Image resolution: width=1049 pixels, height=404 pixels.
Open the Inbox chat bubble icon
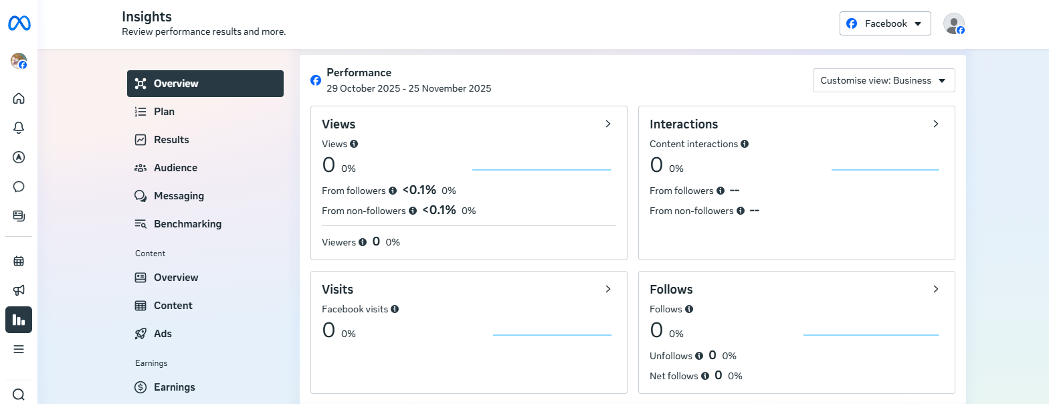pos(19,187)
